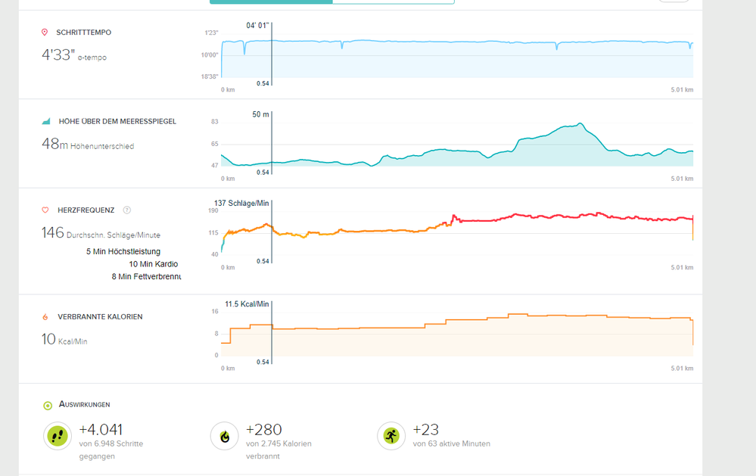Click the calories burned flame badge
The height and width of the screenshot is (476, 756).
point(225,436)
